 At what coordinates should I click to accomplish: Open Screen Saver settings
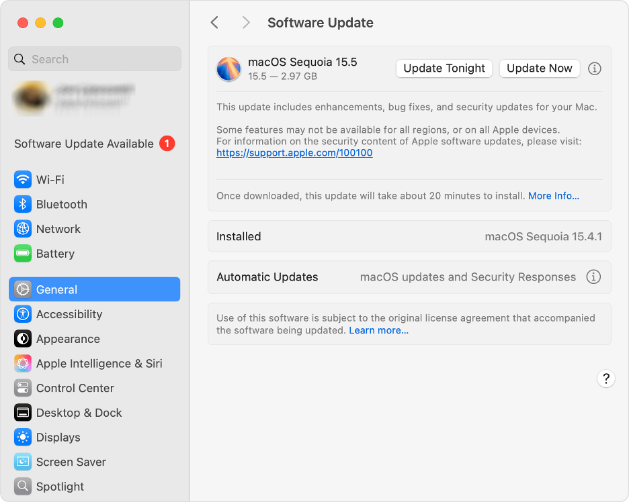tap(71, 462)
